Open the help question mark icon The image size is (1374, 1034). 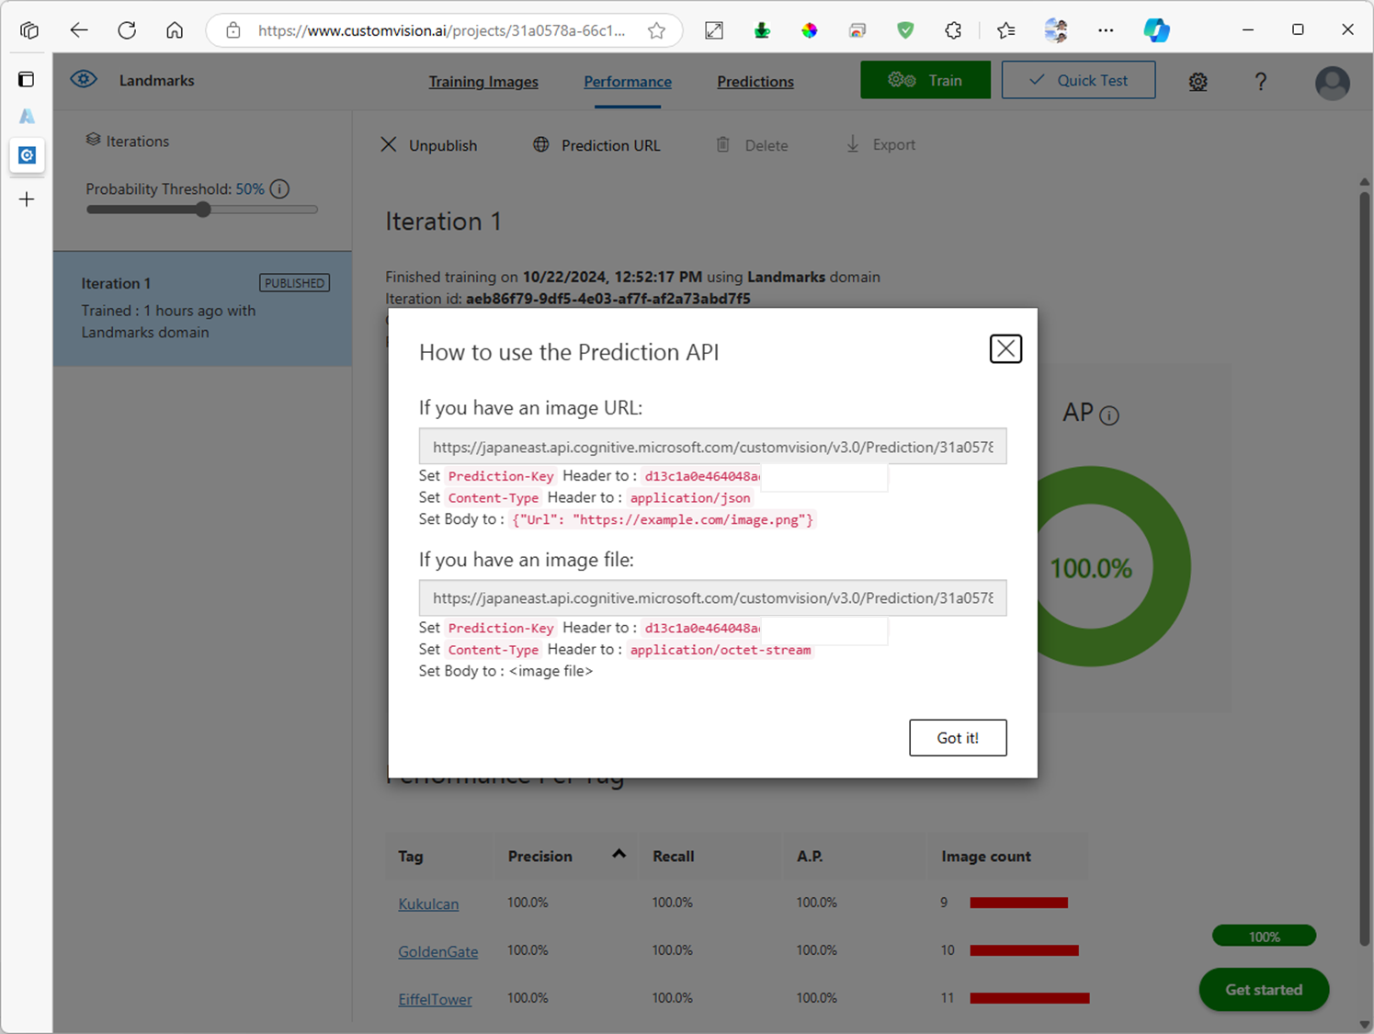tap(1261, 82)
